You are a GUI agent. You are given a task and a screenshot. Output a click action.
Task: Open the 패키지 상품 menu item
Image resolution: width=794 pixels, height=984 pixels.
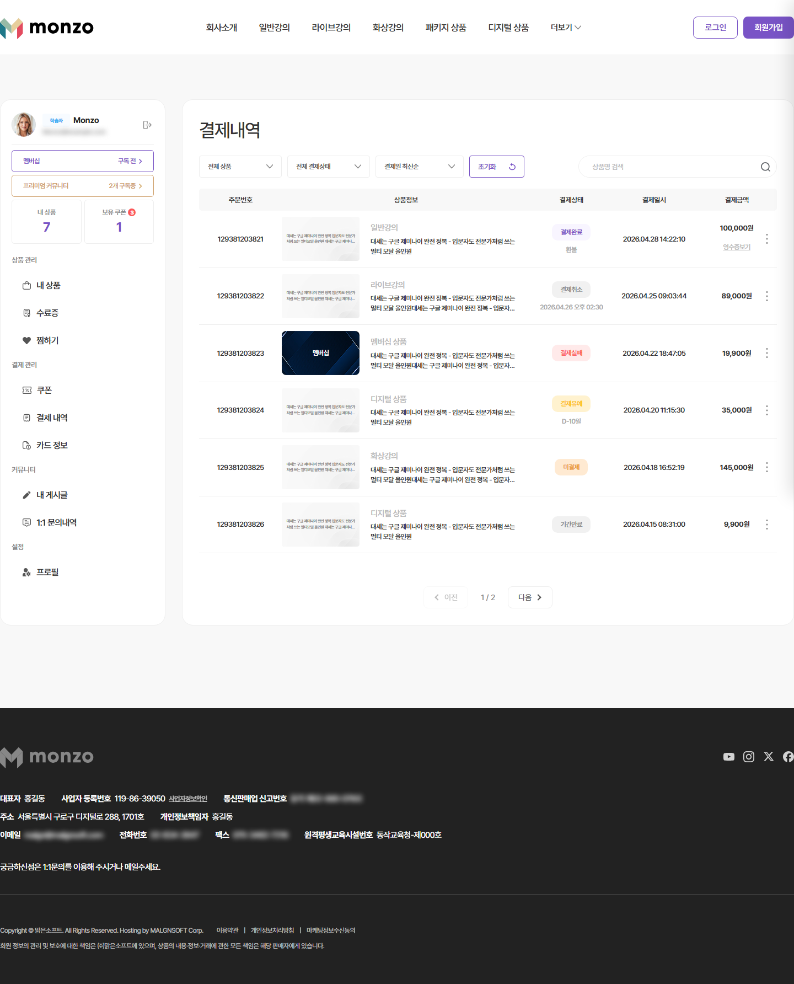[446, 28]
